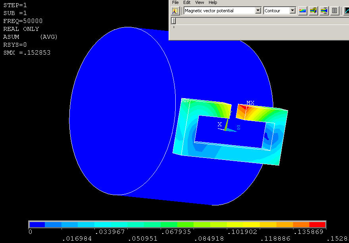Open the View menu
This screenshot has height=243, width=349.
[x=199, y=2]
